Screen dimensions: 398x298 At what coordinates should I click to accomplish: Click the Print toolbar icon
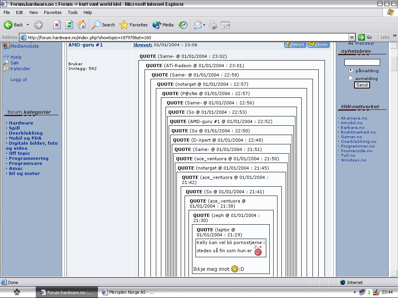click(x=213, y=25)
